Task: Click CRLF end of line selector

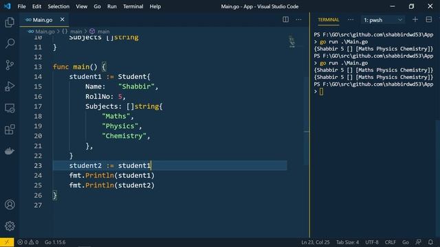Action: 390,242
